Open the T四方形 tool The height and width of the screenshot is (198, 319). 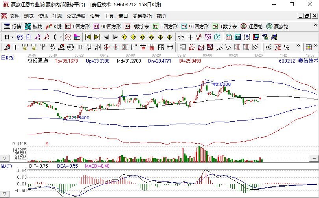point(165,27)
